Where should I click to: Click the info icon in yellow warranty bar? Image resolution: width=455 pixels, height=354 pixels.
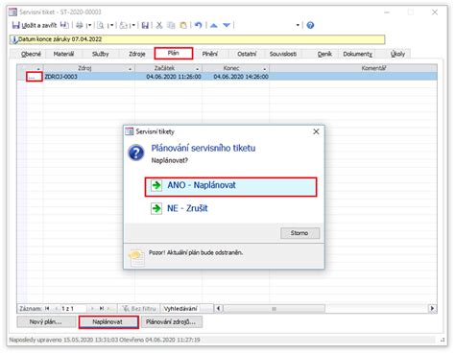coord(13,39)
